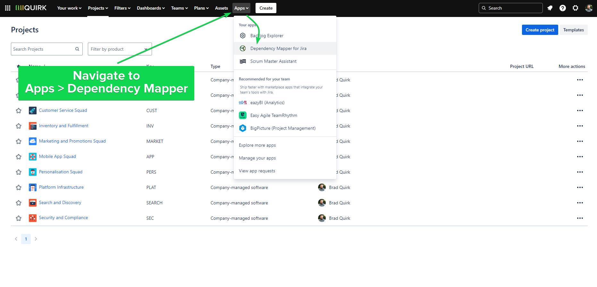The height and width of the screenshot is (287, 597).
Task: Star the Security and Compliance project
Action: [x=19, y=218]
